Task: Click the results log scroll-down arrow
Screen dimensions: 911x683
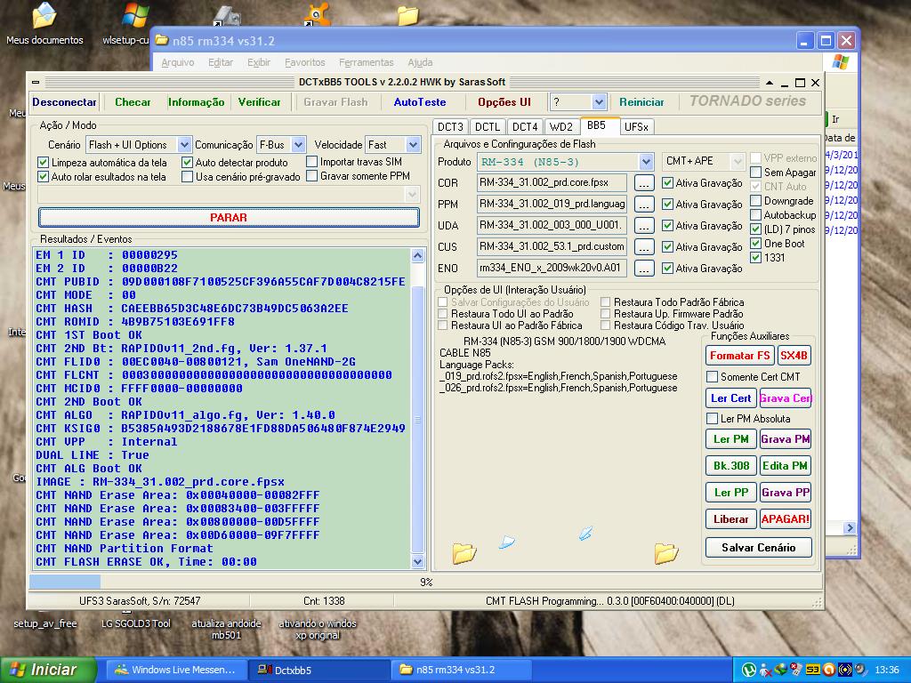Action: coord(418,561)
